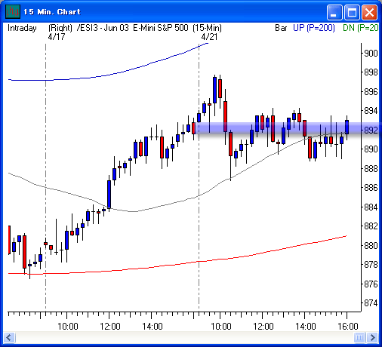Image resolution: width=382 pixels, height=347 pixels.
Task: Click the blue highlighted 892 price band
Action: coord(287,128)
